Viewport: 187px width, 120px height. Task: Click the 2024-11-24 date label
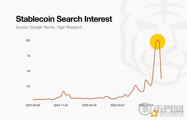[61, 105]
